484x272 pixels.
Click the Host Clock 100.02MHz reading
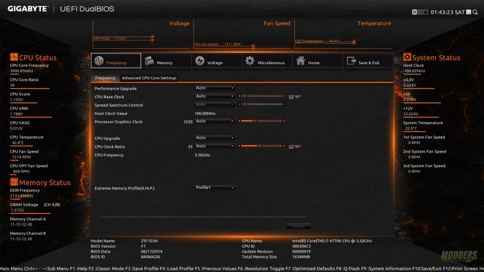pos(415,71)
